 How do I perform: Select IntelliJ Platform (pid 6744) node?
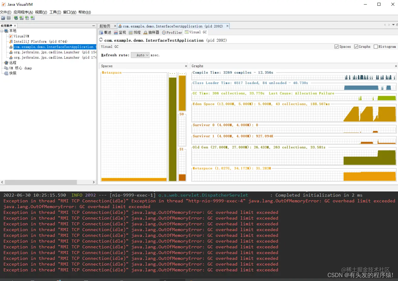pos(40,41)
